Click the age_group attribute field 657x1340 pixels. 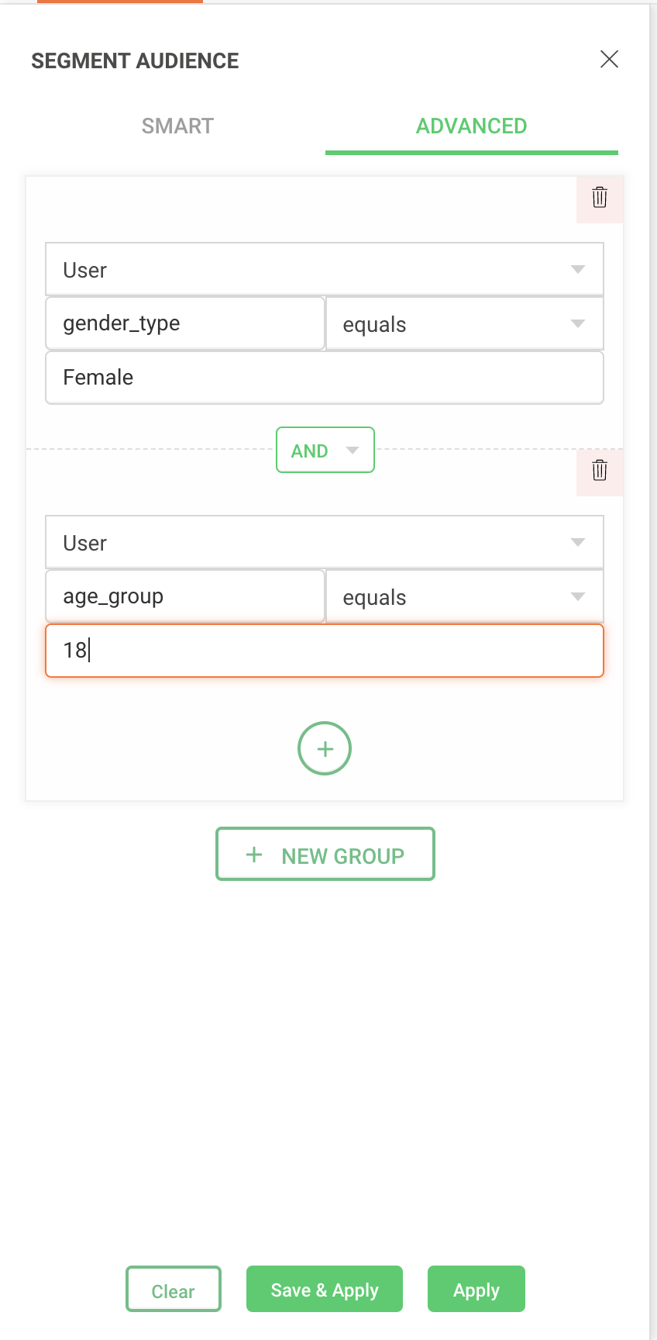(x=184, y=596)
